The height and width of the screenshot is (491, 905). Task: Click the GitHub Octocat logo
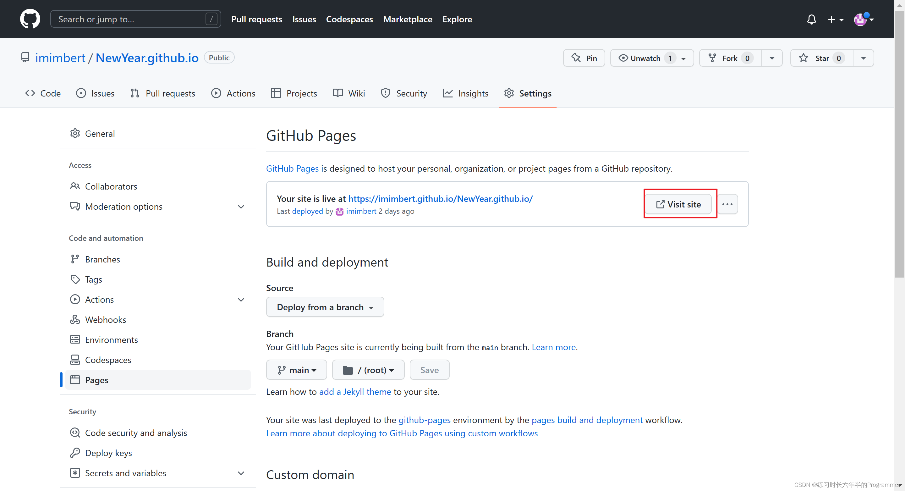(30, 19)
